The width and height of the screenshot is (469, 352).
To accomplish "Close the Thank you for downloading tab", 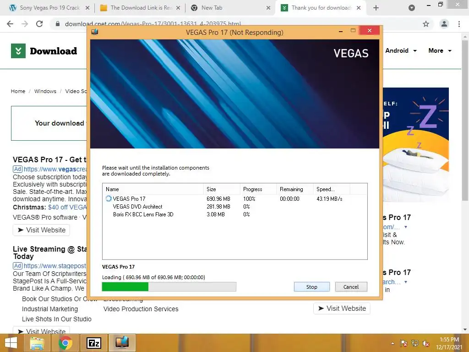I will coord(358,8).
